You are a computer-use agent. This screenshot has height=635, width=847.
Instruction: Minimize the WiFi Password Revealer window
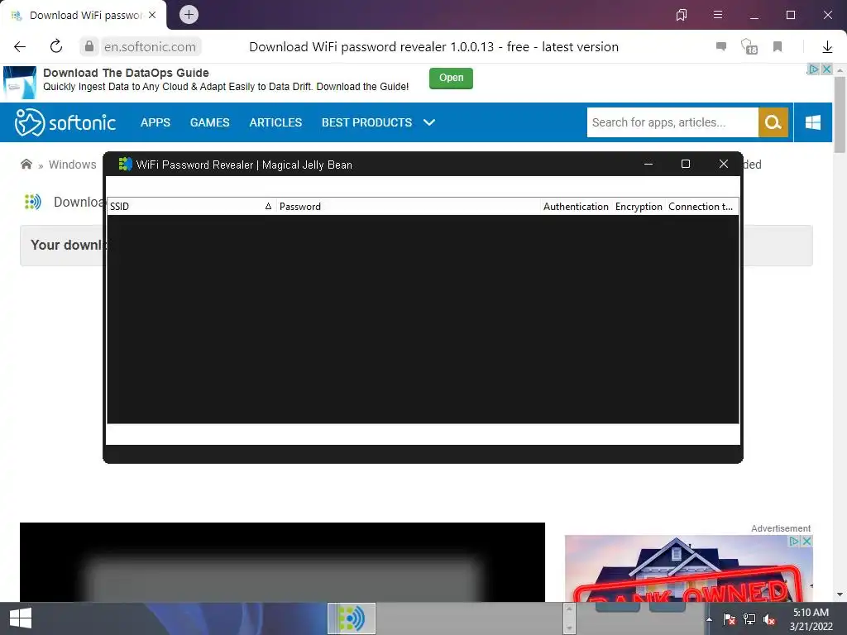(x=648, y=165)
